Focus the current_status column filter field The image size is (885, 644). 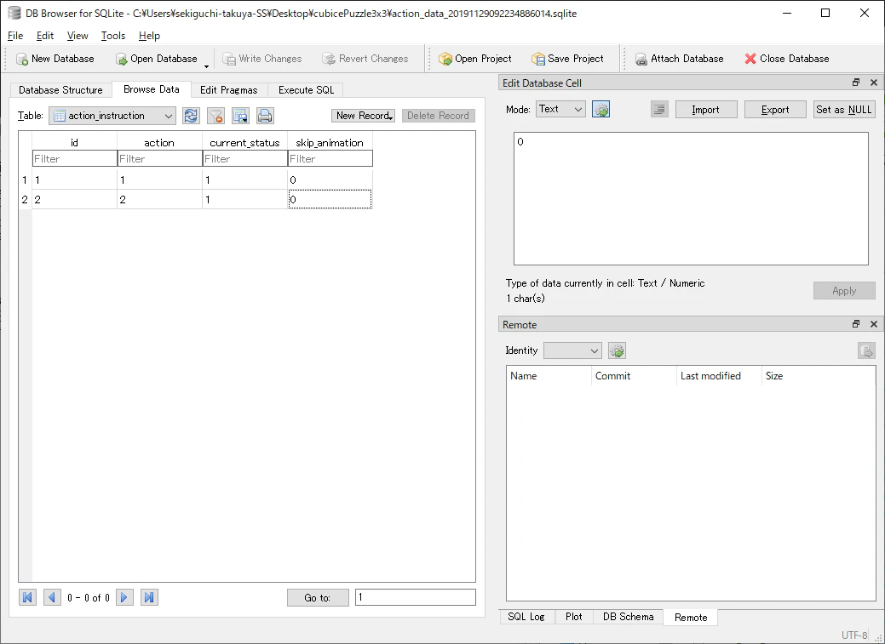(245, 158)
